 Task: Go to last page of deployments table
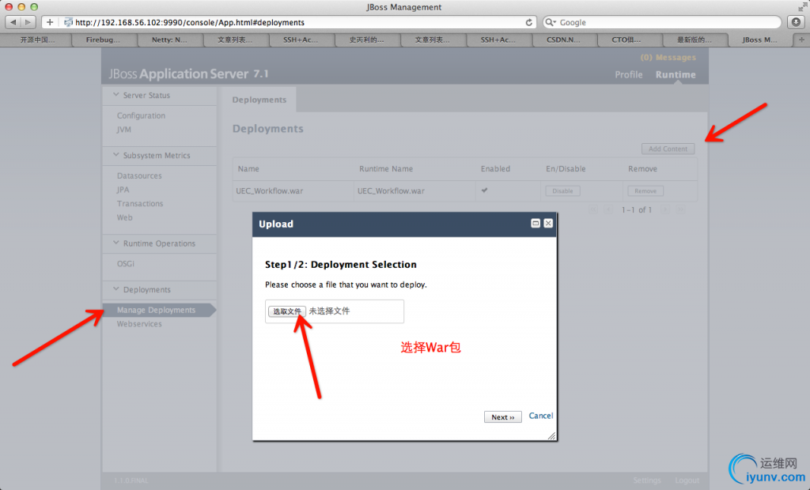click(x=681, y=209)
